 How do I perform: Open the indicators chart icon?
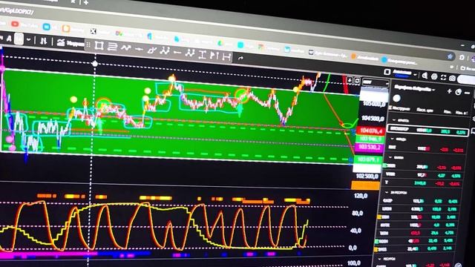(x=61, y=42)
